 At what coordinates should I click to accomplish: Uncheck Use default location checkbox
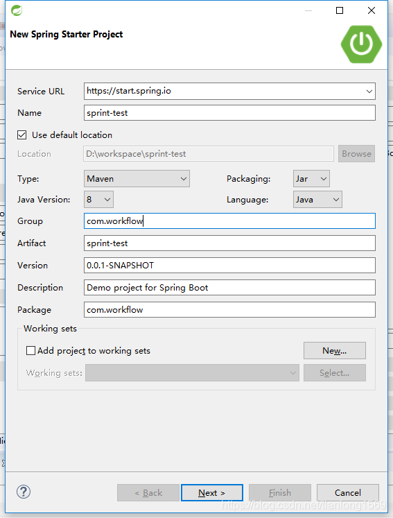click(x=21, y=135)
